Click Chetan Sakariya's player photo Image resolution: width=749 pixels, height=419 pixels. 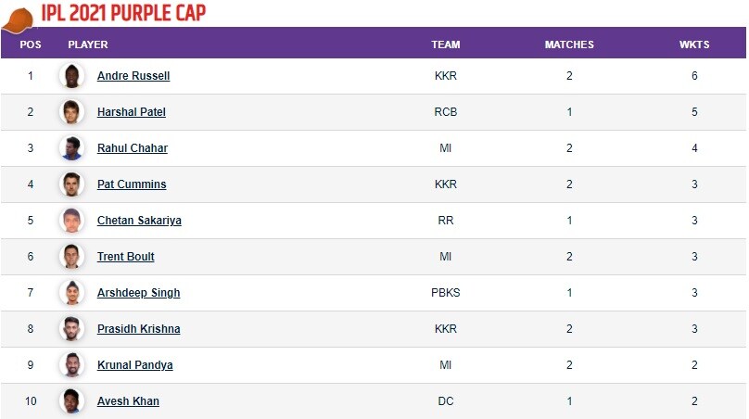(71, 221)
